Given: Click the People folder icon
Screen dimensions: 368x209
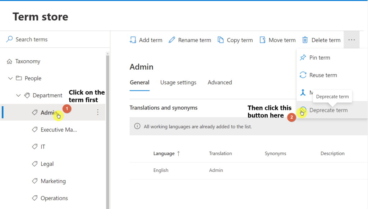Looking at the screenshot, I should tap(19, 78).
